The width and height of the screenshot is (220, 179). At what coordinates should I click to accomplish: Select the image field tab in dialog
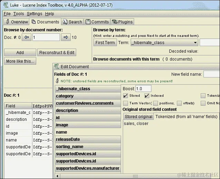pos(88,125)
